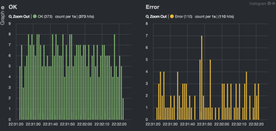Toggle the Error (110) series legend

[184, 17]
